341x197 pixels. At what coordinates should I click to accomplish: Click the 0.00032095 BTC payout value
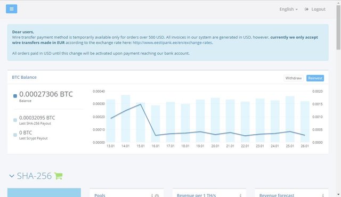(37, 118)
